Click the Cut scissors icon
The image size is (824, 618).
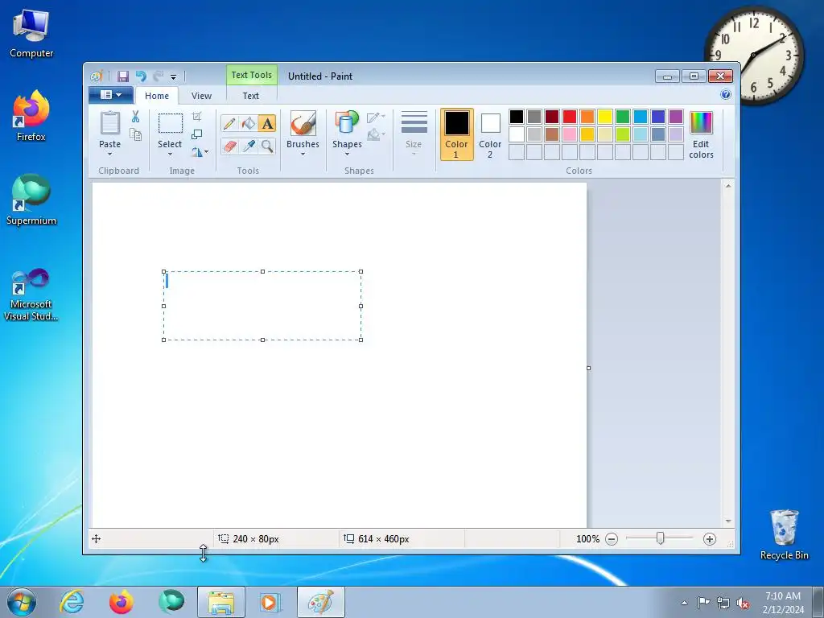click(x=135, y=116)
